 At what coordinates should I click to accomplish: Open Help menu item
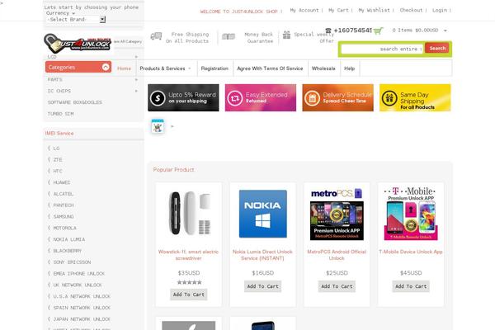350,68
